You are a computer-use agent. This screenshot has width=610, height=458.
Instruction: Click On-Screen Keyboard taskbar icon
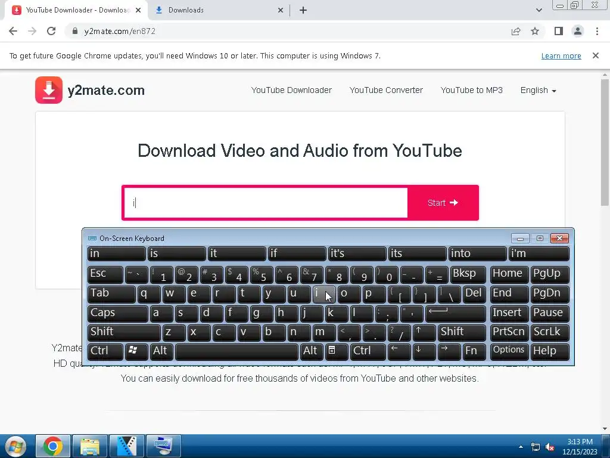coord(164,446)
